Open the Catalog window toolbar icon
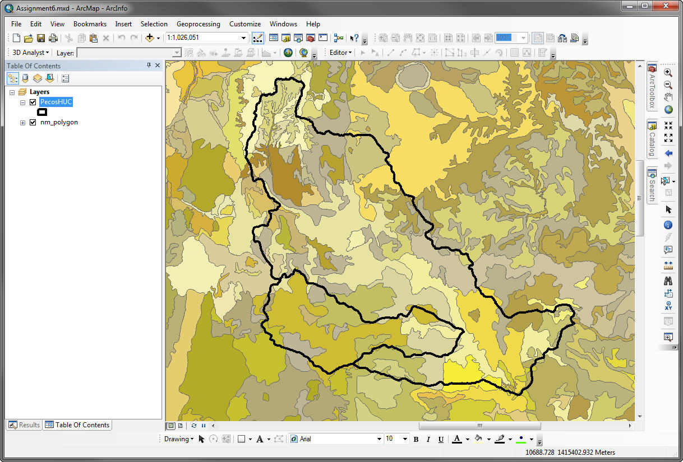This screenshot has height=462, width=683. click(286, 38)
